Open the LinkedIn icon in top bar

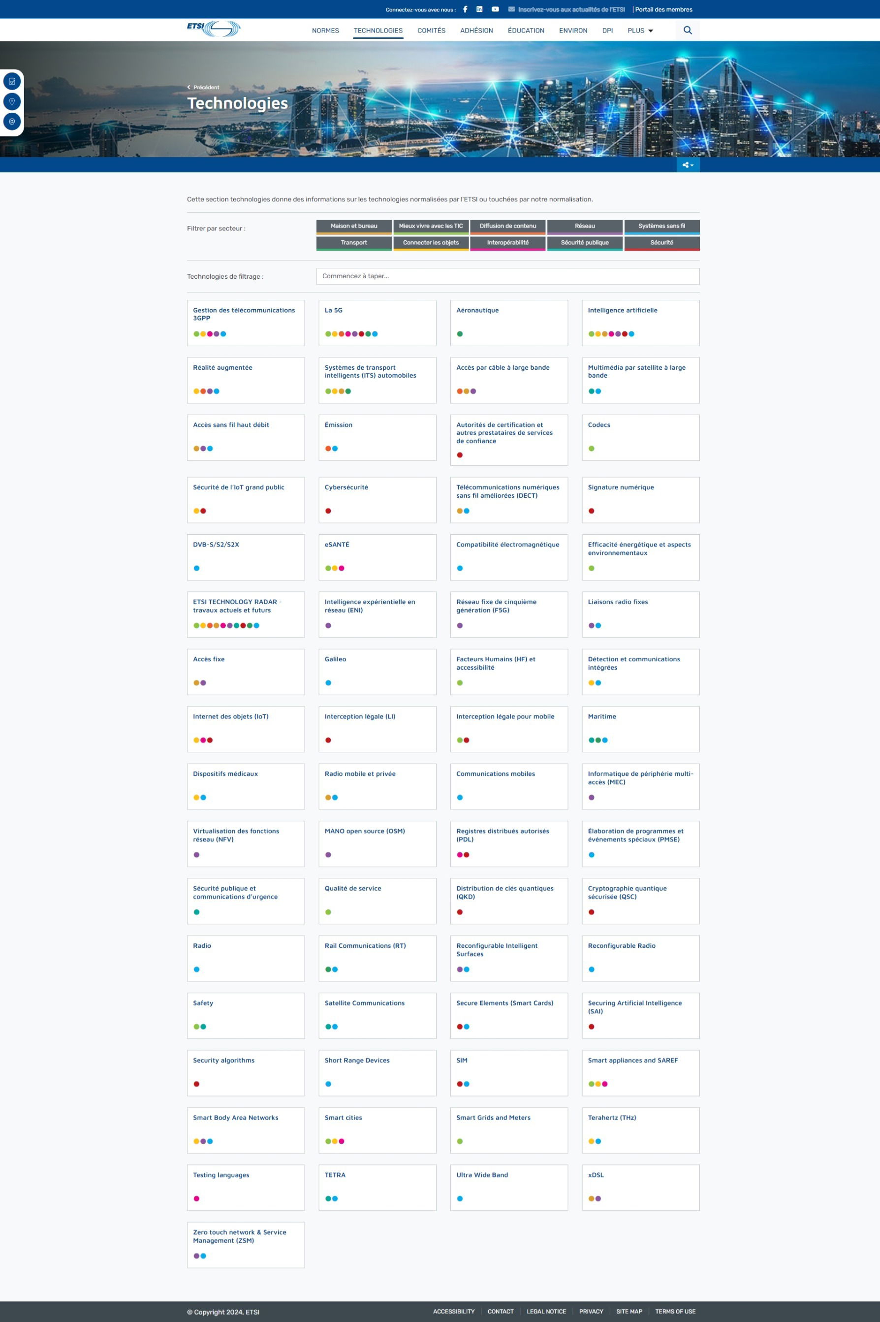(479, 9)
